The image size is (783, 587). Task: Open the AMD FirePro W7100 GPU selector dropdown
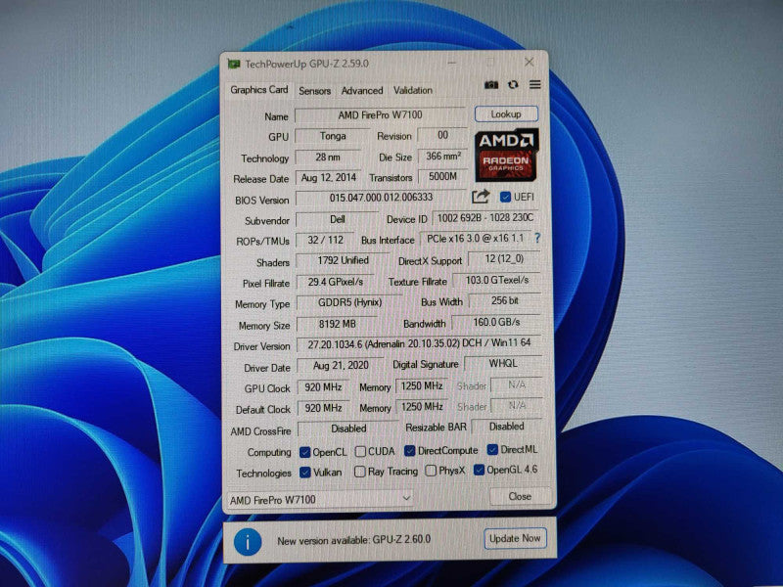[x=320, y=499]
